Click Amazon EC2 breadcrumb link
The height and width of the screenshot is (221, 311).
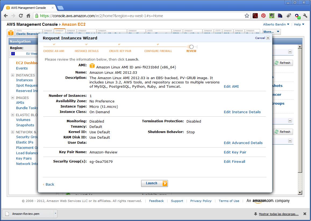74,24
